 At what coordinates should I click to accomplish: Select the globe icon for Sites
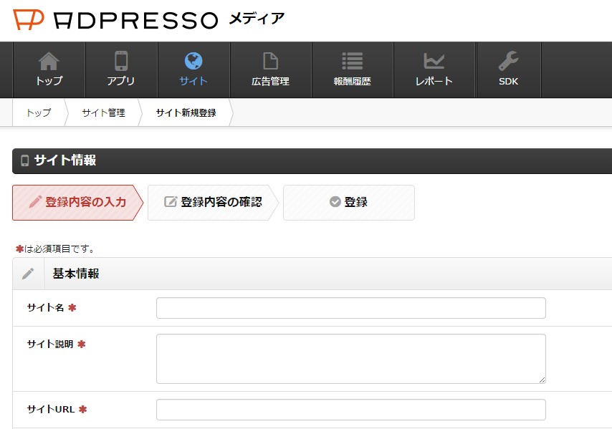click(x=193, y=62)
